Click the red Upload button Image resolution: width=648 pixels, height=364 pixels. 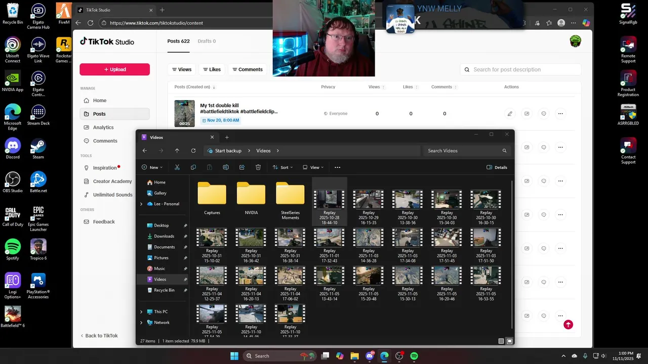(114, 69)
